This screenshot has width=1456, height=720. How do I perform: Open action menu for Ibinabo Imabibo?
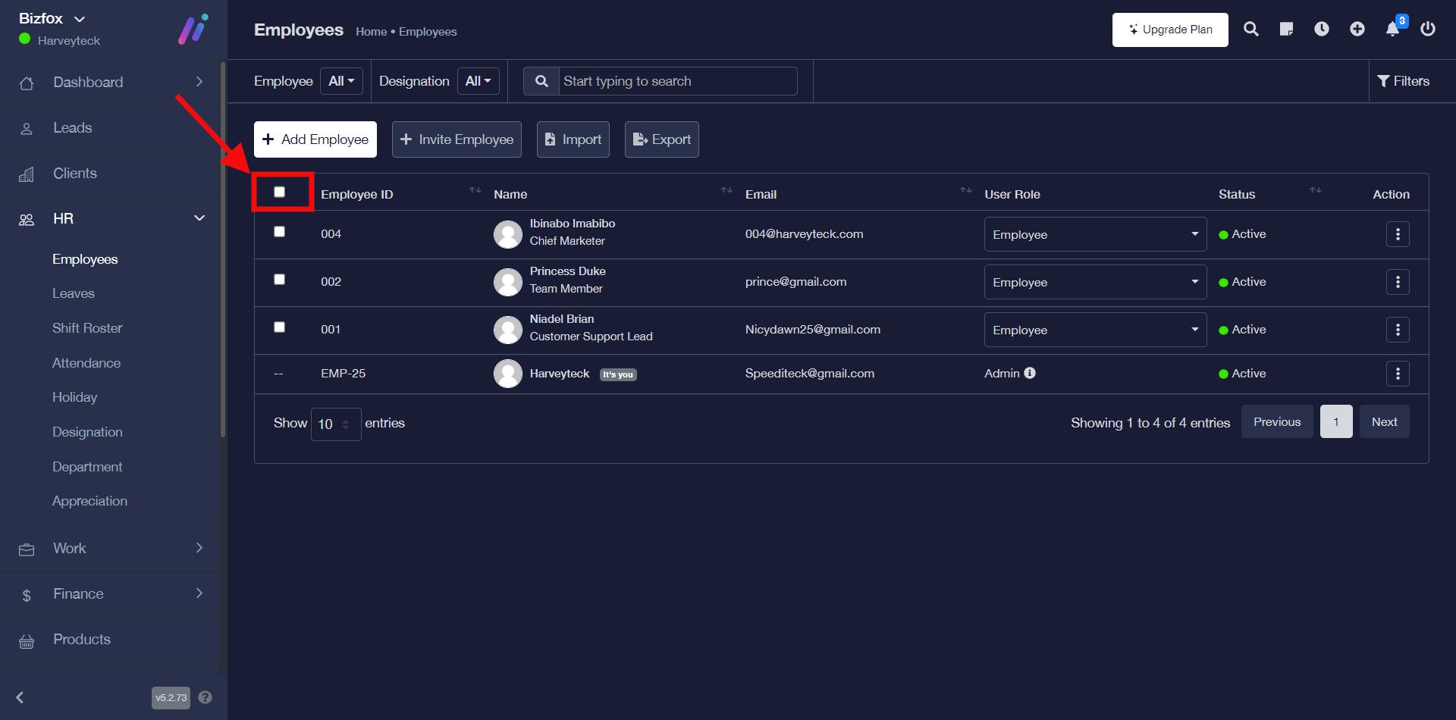(1398, 234)
